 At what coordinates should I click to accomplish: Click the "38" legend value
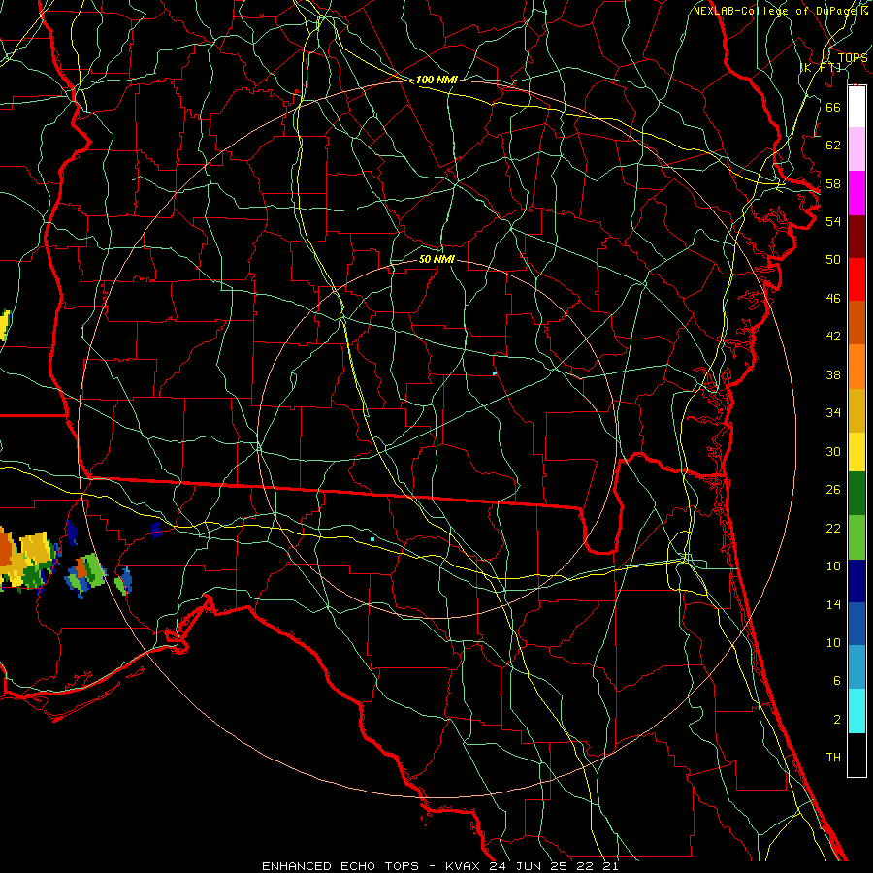click(833, 374)
